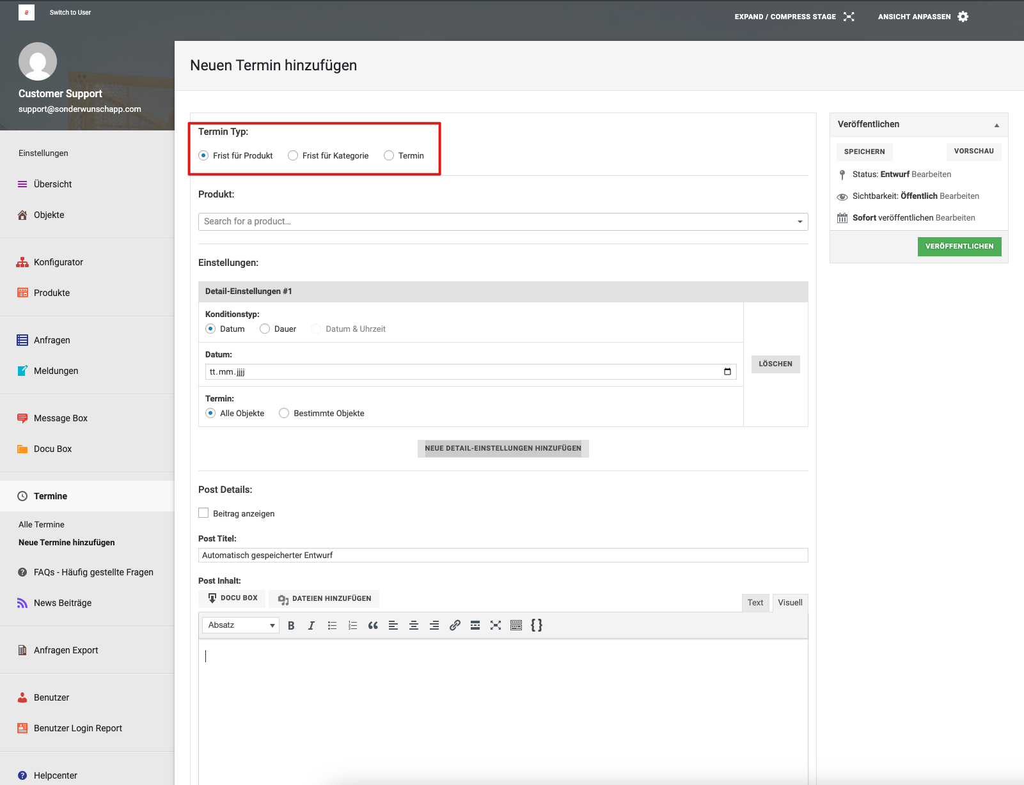1024x785 pixels.
Task: Click the News Beiträge RSS icon
Action: click(22, 603)
